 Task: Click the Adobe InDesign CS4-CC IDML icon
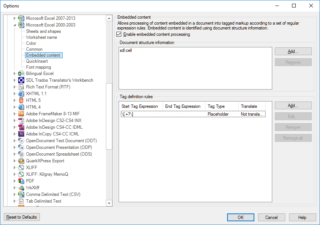click(21, 127)
